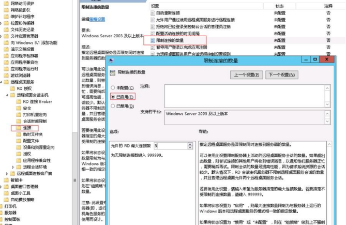346x225 pixels.
Task: Click the 游戏浏览器 folder icon
Action: [6, 76]
